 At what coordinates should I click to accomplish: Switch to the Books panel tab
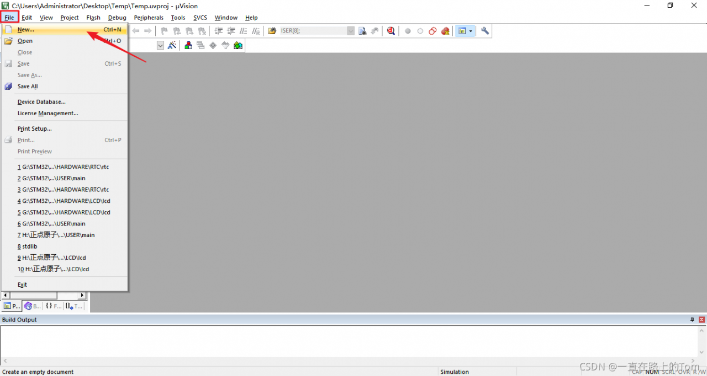point(33,306)
